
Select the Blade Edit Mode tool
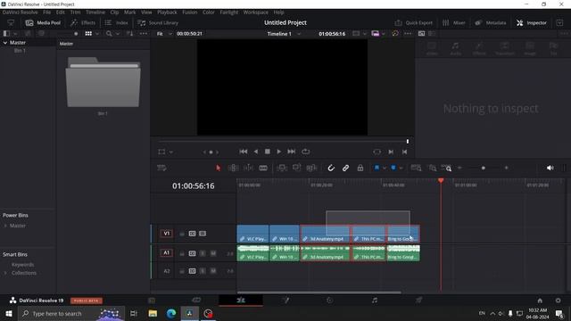(263, 168)
